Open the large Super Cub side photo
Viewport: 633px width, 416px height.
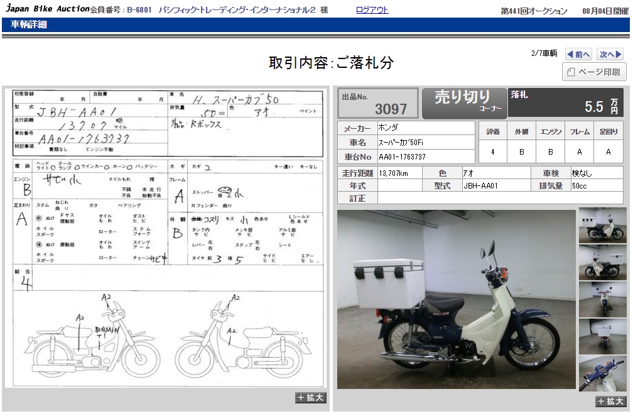coord(456,299)
